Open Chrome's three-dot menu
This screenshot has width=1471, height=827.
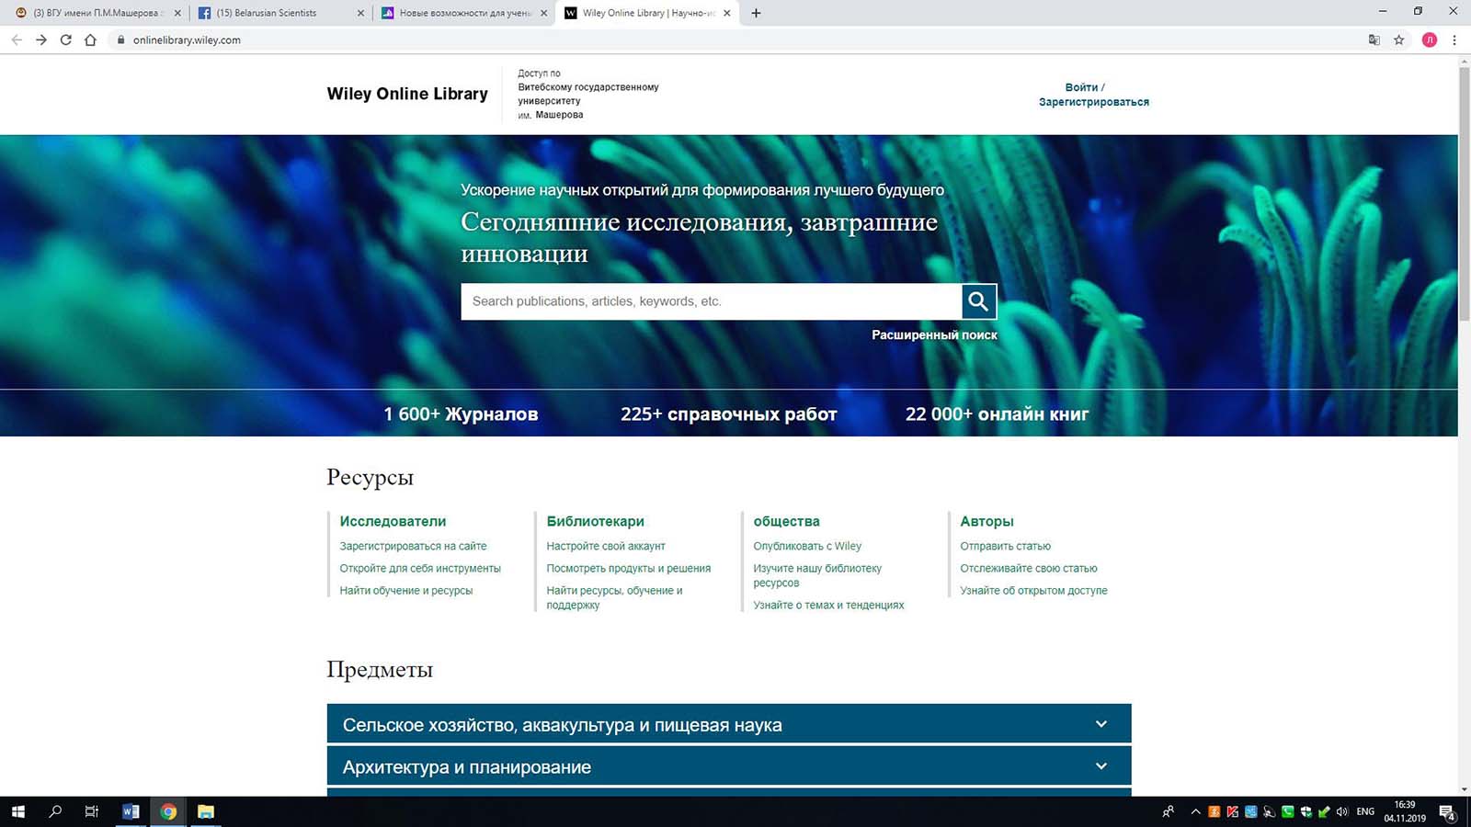(x=1454, y=40)
